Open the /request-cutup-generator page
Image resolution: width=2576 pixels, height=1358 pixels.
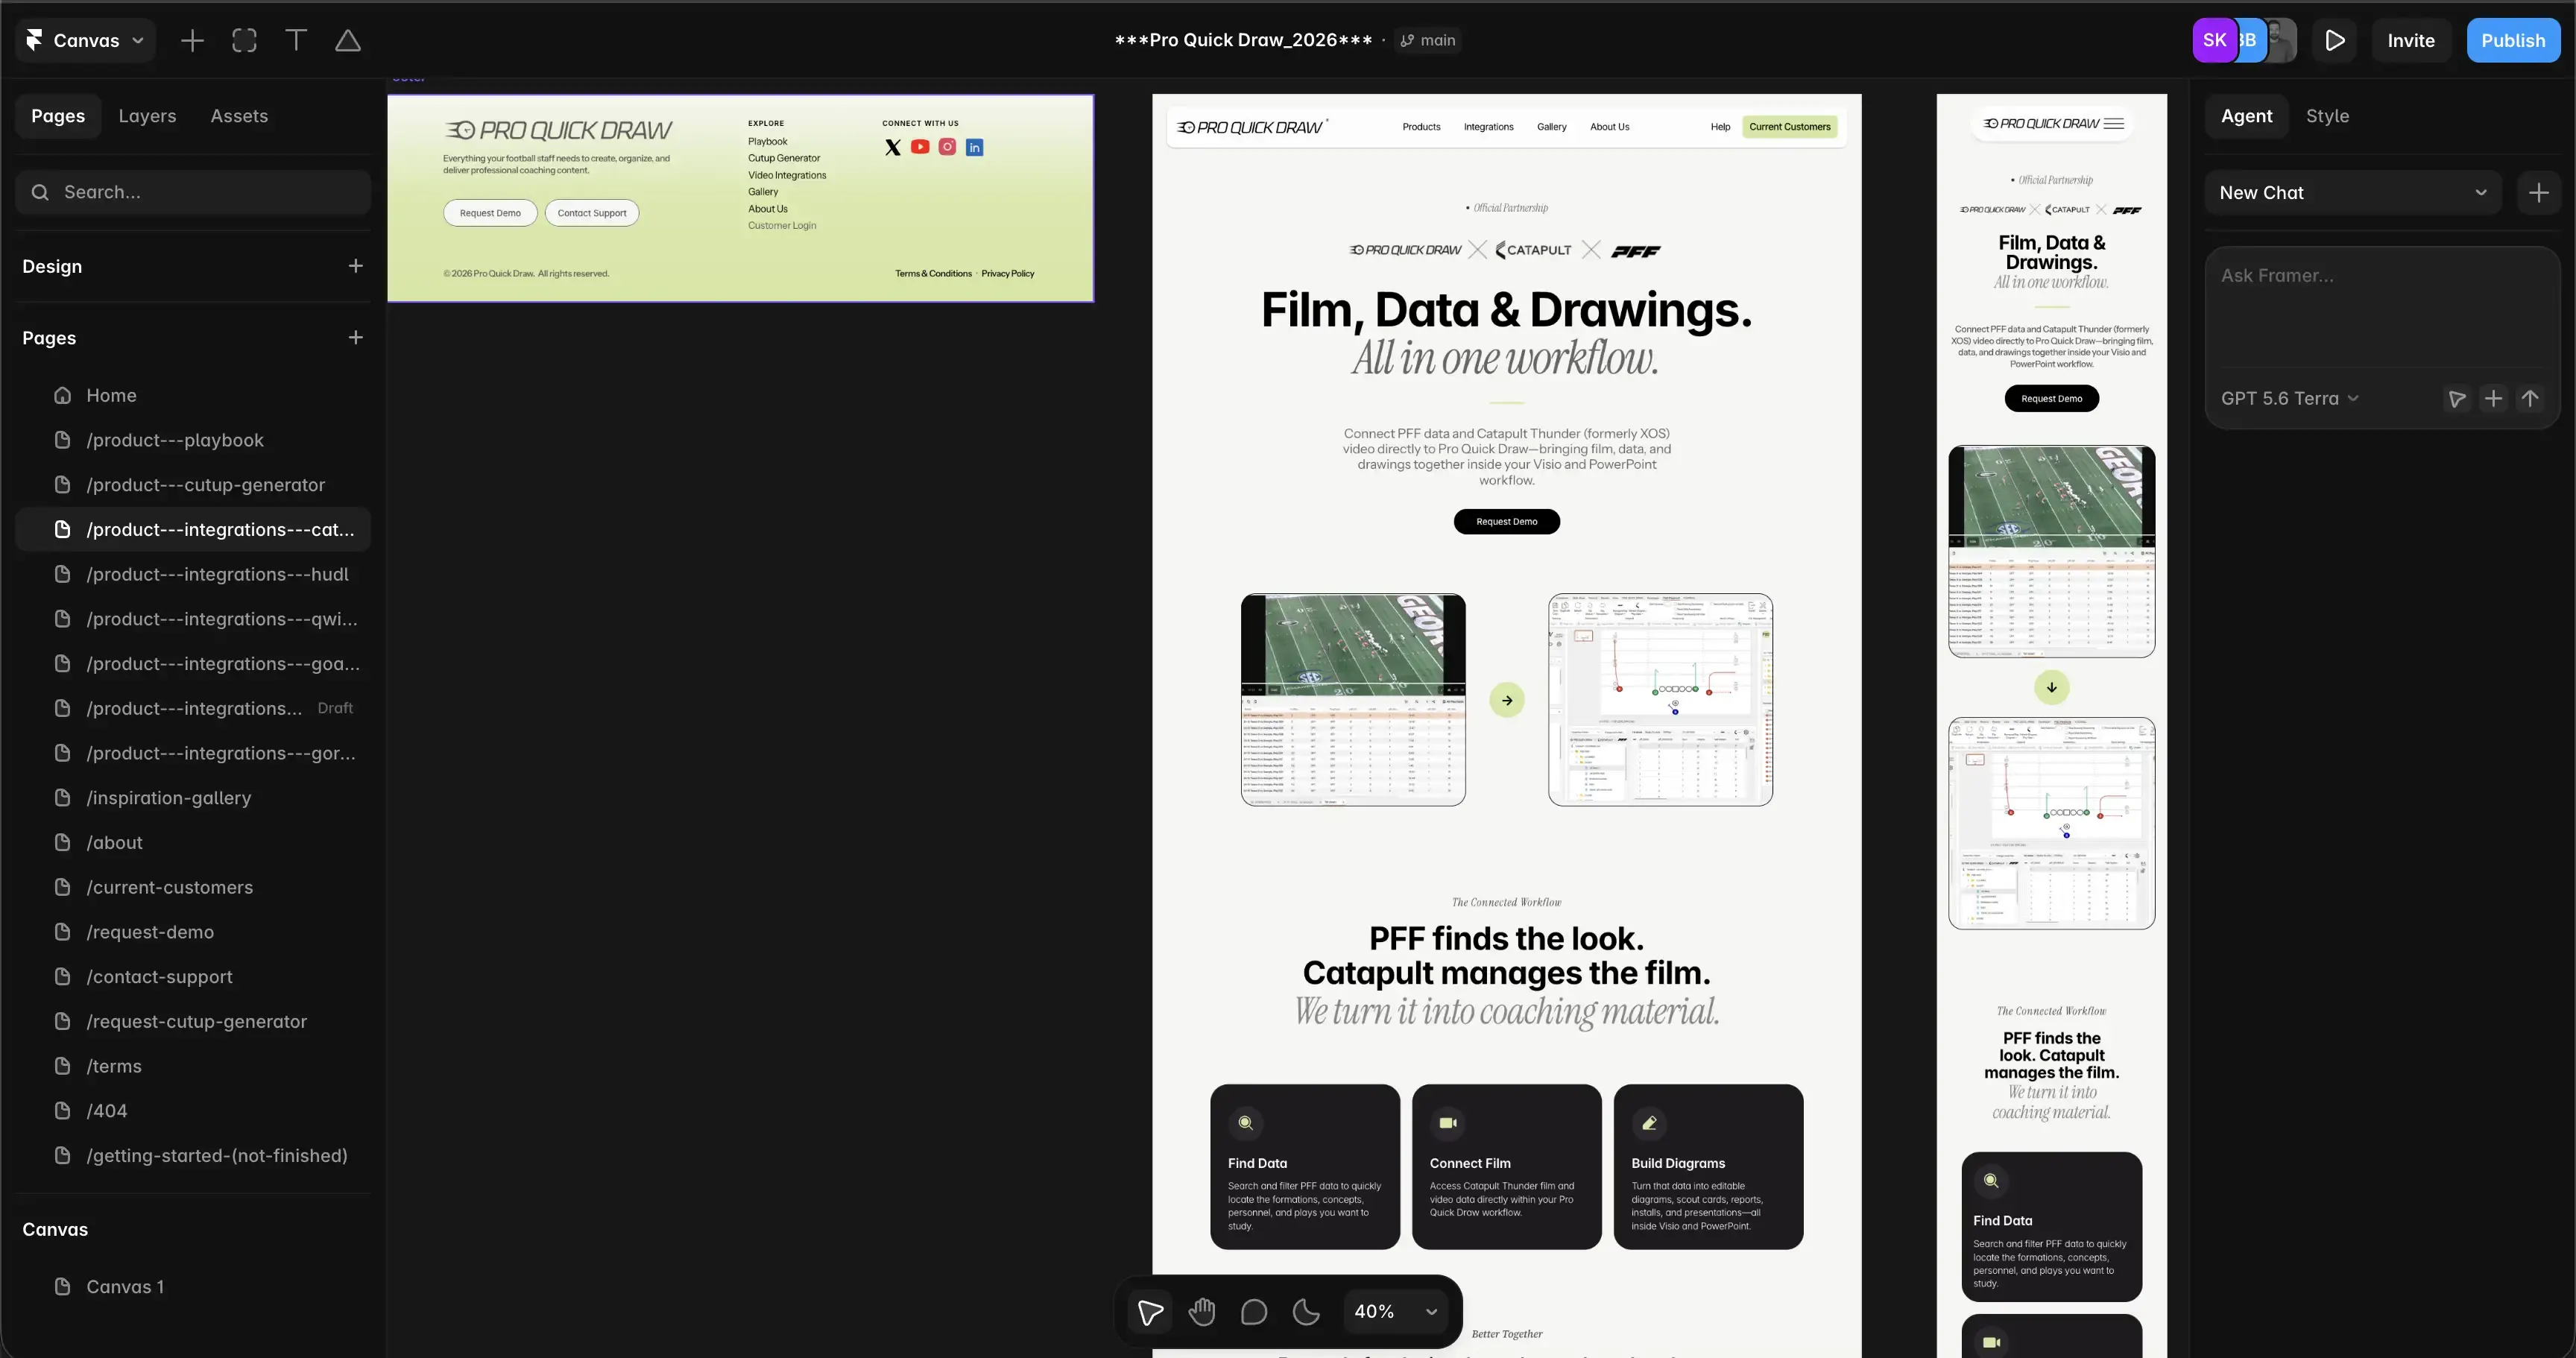click(193, 1021)
